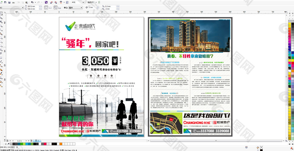Apply layout to all pages
This screenshot has height=151, width=294.
point(55,8)
